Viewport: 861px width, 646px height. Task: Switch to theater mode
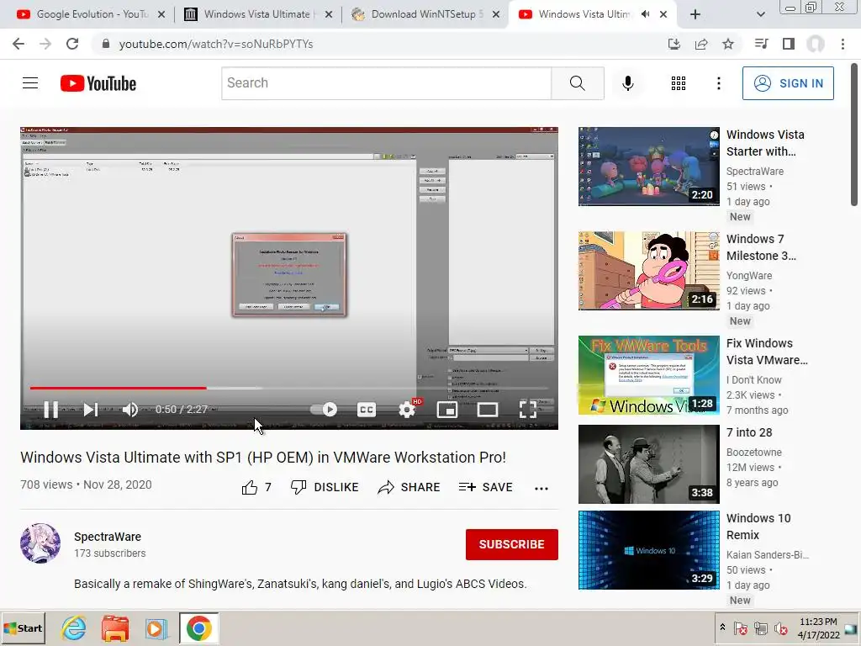click(x=487, y=410)
